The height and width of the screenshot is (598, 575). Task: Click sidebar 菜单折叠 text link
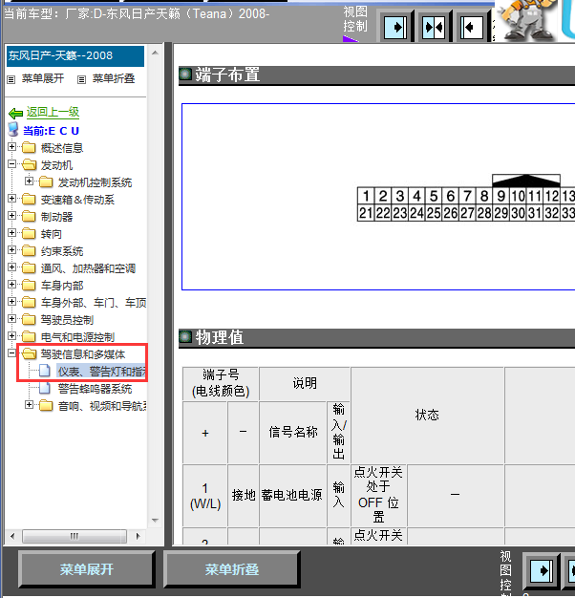(x=114, y=78)
